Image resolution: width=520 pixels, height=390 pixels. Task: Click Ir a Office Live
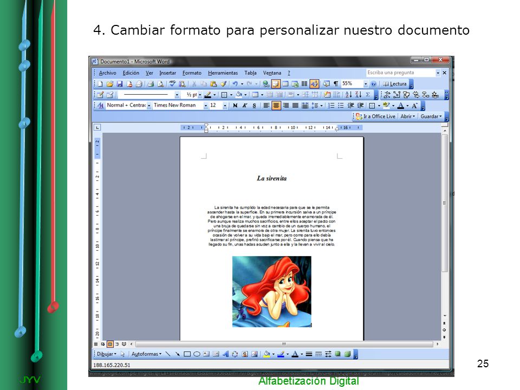click(375, 116)
